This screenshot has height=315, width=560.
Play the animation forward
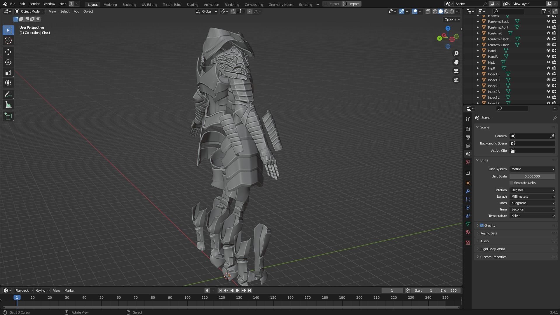click(x=238, y=290)
